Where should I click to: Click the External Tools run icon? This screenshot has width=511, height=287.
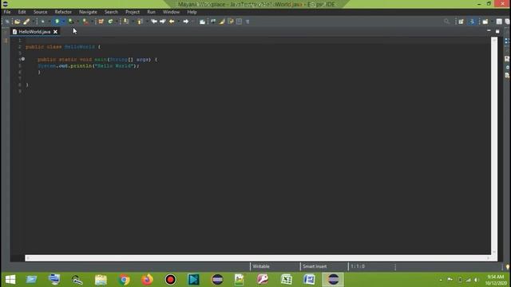pyautogui.click(x=85, y=22)
